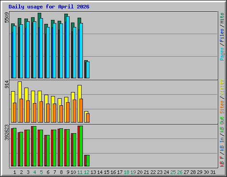Click the orange sites bar for day 12
The image size is (227, 177).
click(x=88, y=118)
